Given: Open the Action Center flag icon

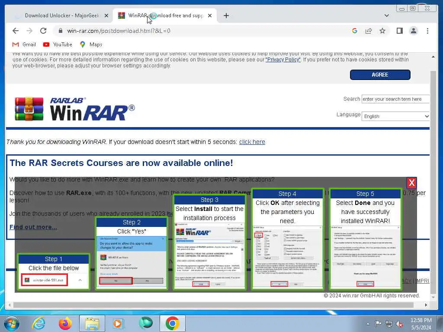Looking at the screenshot, I should [x=378, y=324].
